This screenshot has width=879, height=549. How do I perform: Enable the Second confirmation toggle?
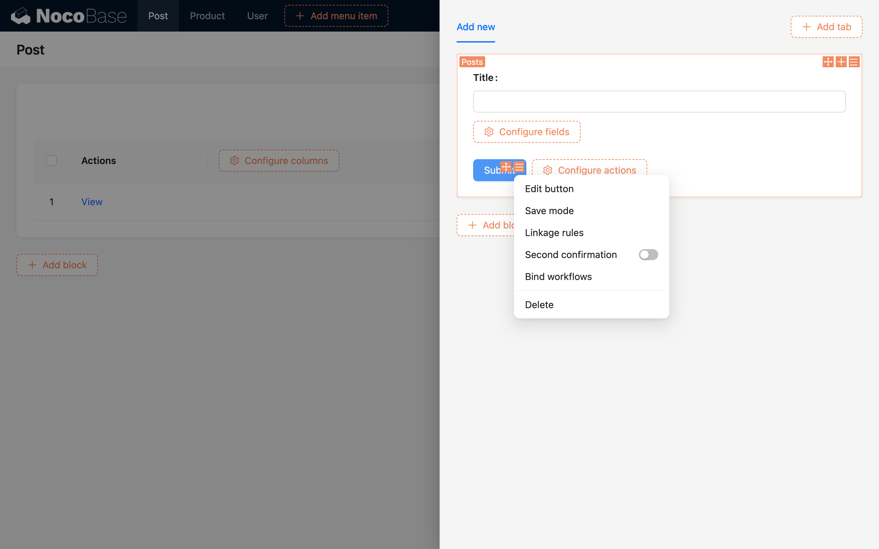(648, 255)
